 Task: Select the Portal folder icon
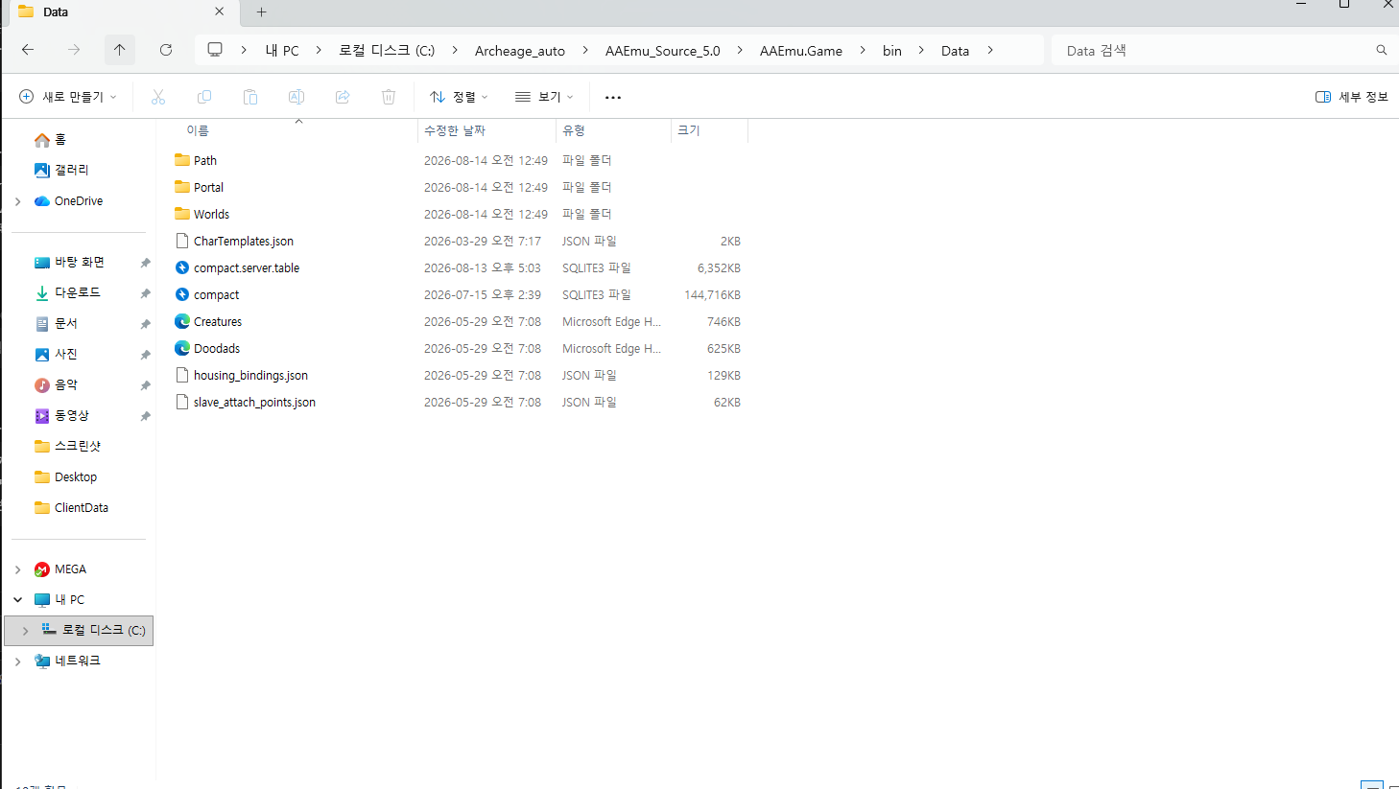pos(182,187)
